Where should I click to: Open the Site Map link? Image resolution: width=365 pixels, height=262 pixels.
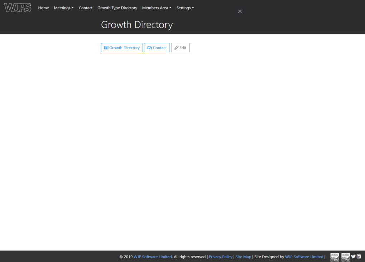243,257
